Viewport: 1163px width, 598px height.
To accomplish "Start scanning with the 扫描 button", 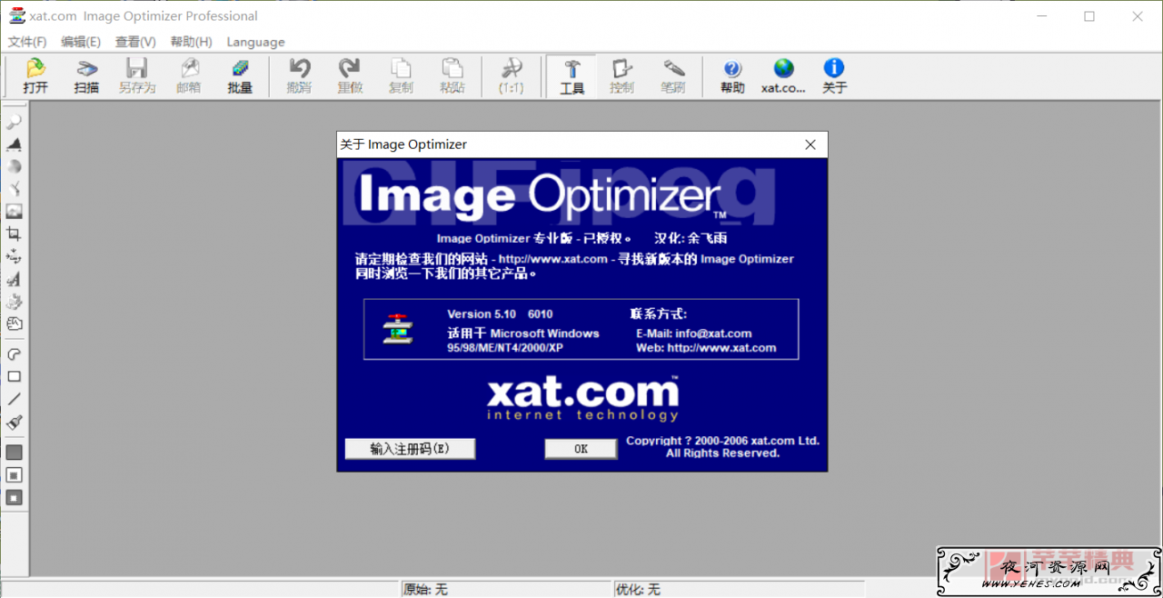I will 86,76.
